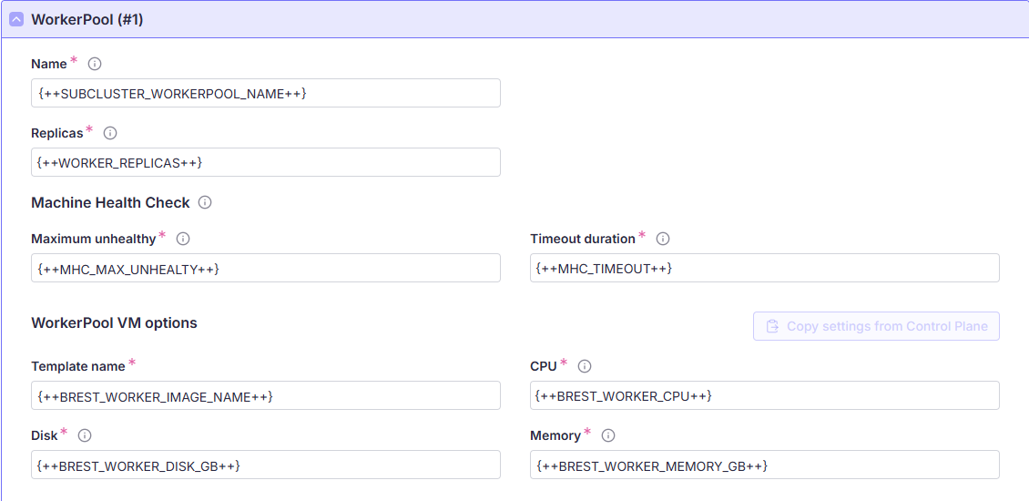Click into the Replicas input field
The width and height of the screenshot is (1029, 501).
tap(265, 162)
